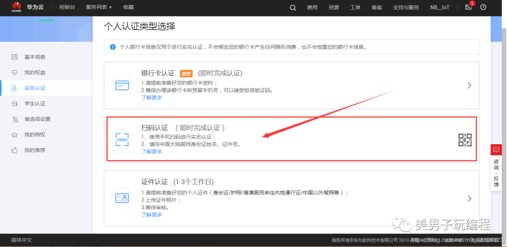Expand the 服务列表 dropdown

(99, 7)
